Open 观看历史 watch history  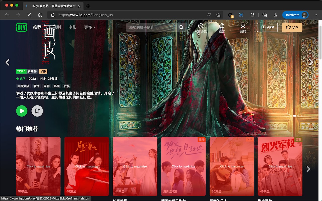200,28
